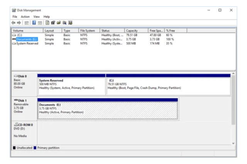Click the drive icon beside (C:) volume
Image resolution: width=247 pixels, height=164 pixels.
(x=14, y=35)
